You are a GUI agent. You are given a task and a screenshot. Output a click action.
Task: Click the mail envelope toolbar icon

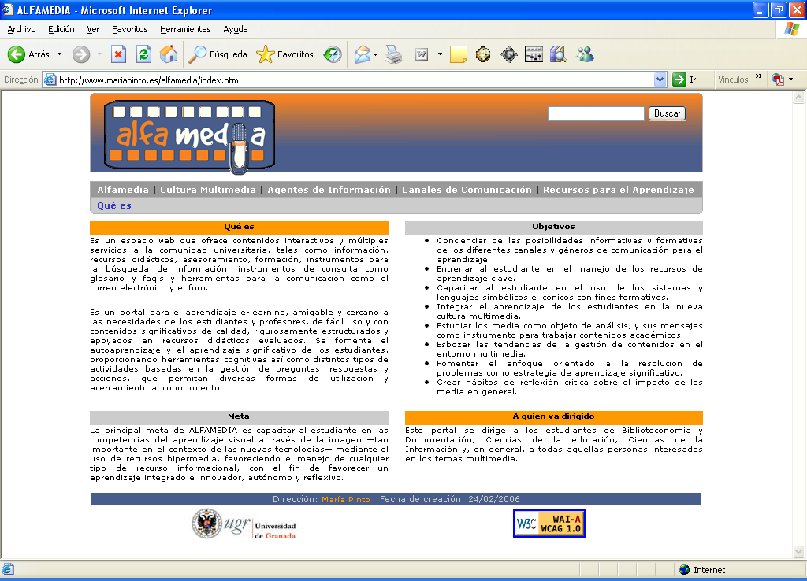click(x=363, y=54)
